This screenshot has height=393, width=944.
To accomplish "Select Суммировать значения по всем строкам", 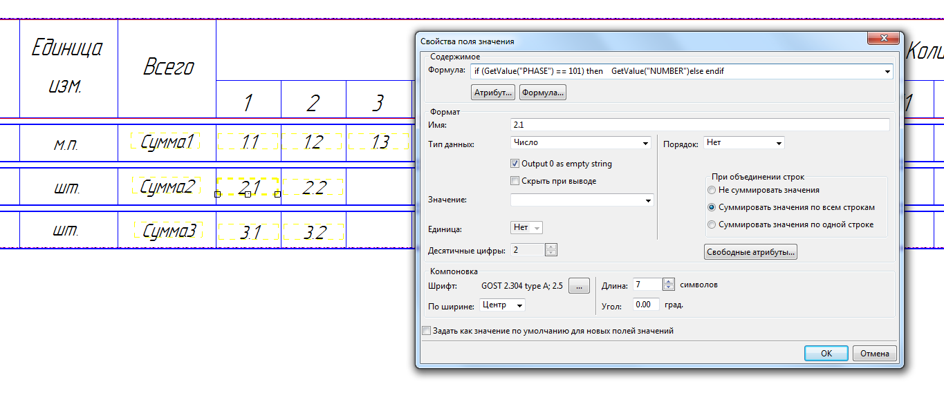I will 712,207.
